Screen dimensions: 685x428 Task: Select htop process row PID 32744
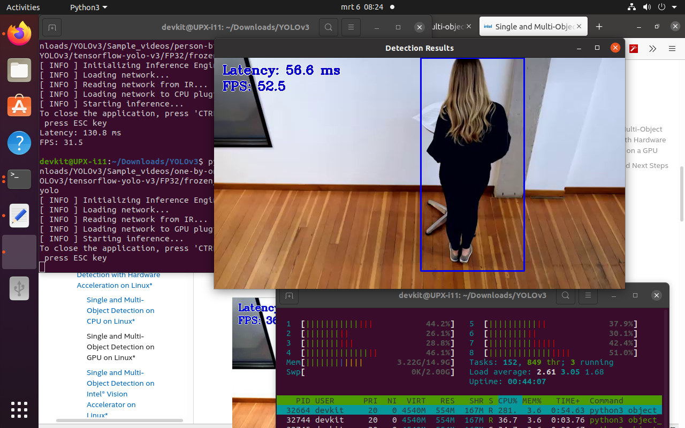coord(469,420)
